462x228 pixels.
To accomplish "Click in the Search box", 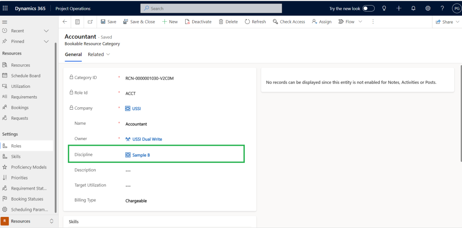I will click(211, 8).
